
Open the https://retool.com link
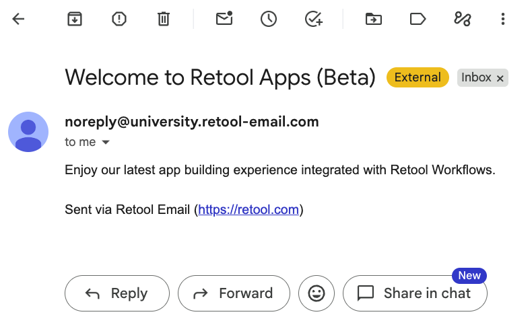coord(248,210)
